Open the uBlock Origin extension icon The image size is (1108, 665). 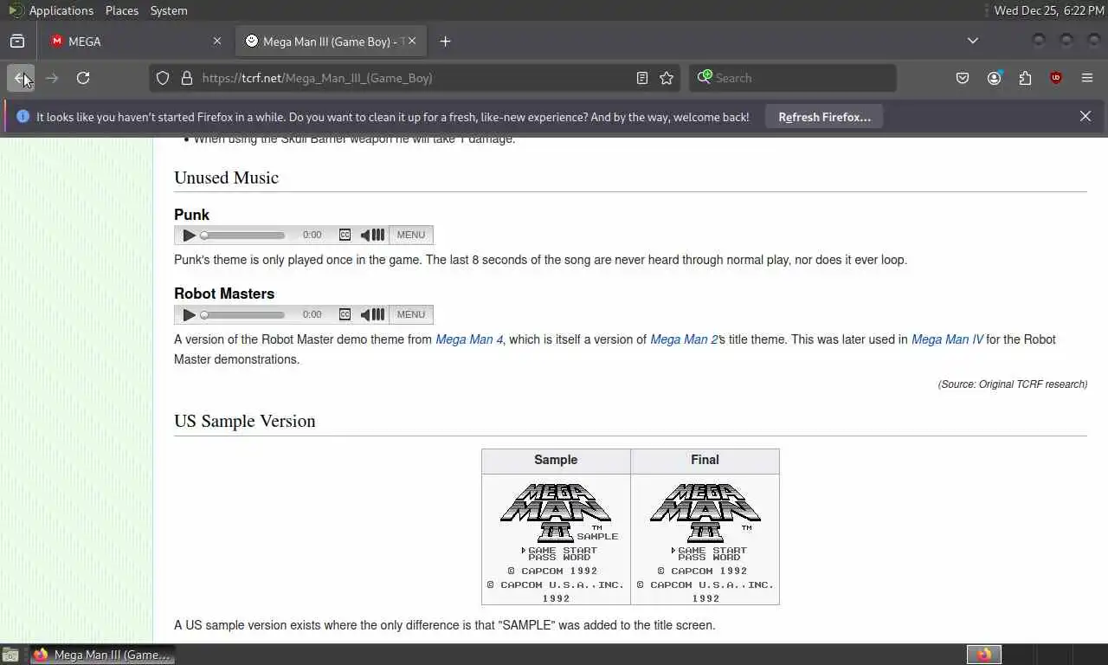pos(1056,78)
